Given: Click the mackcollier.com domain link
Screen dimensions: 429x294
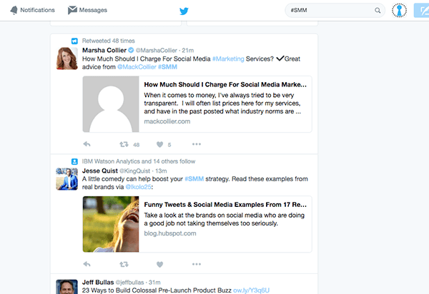Looking at the screenshot, I should [167, 121].
